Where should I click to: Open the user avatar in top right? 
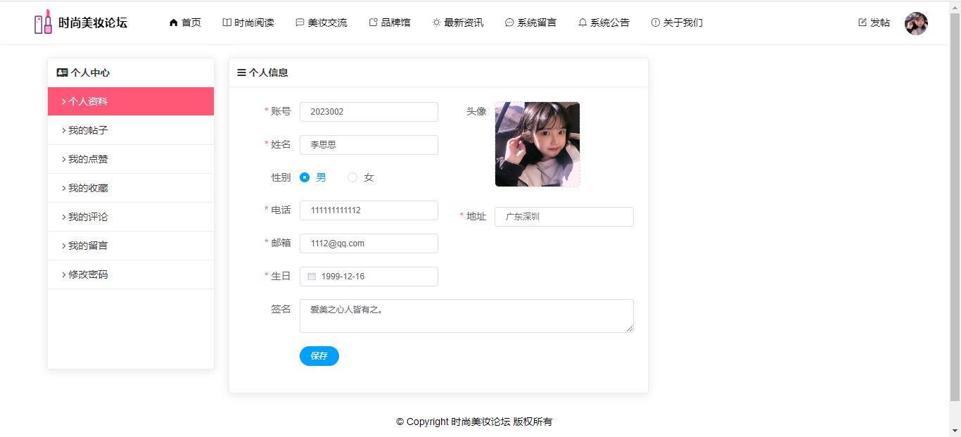pos(916,23)
